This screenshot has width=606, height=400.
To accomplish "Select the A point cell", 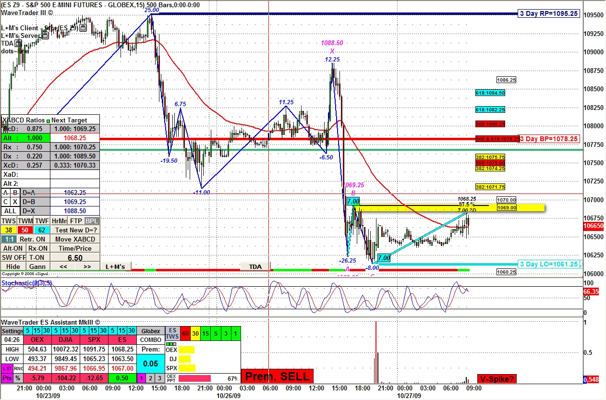I will point(6,193).
